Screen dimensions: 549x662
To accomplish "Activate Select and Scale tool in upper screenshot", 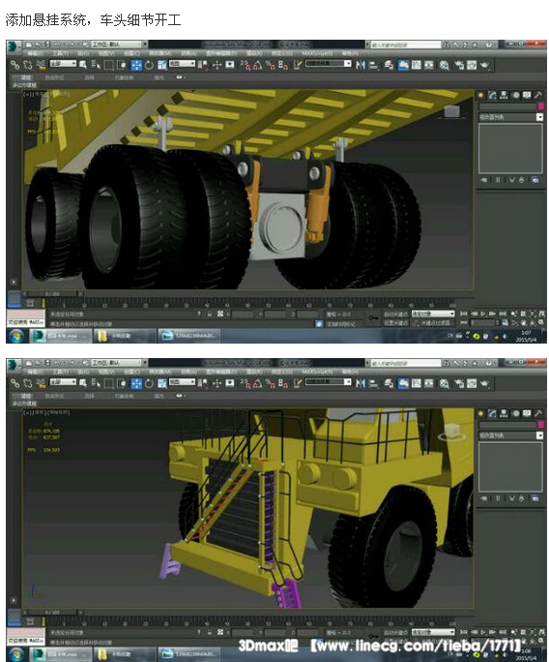I will pyautogui.click(x=162, y=65).
